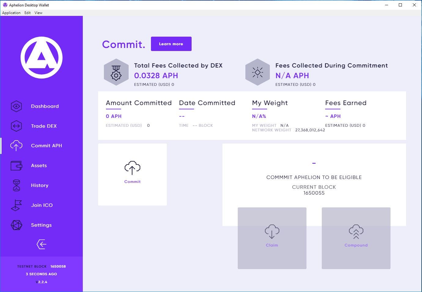
Task: Open the History section label
Action: [x=40, y=185]
